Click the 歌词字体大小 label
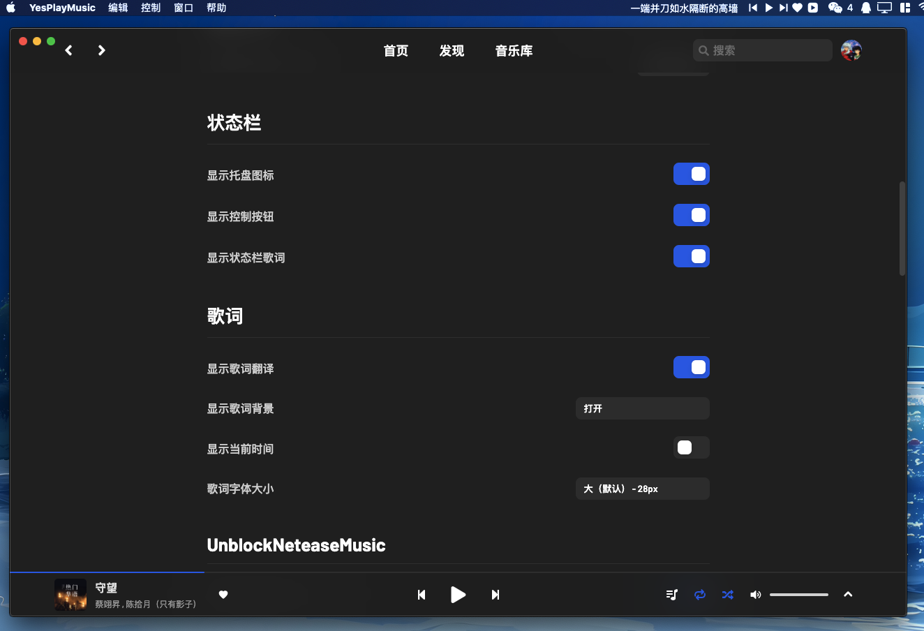The height and width of the screenshot is (631, 924). coord(240,489)
